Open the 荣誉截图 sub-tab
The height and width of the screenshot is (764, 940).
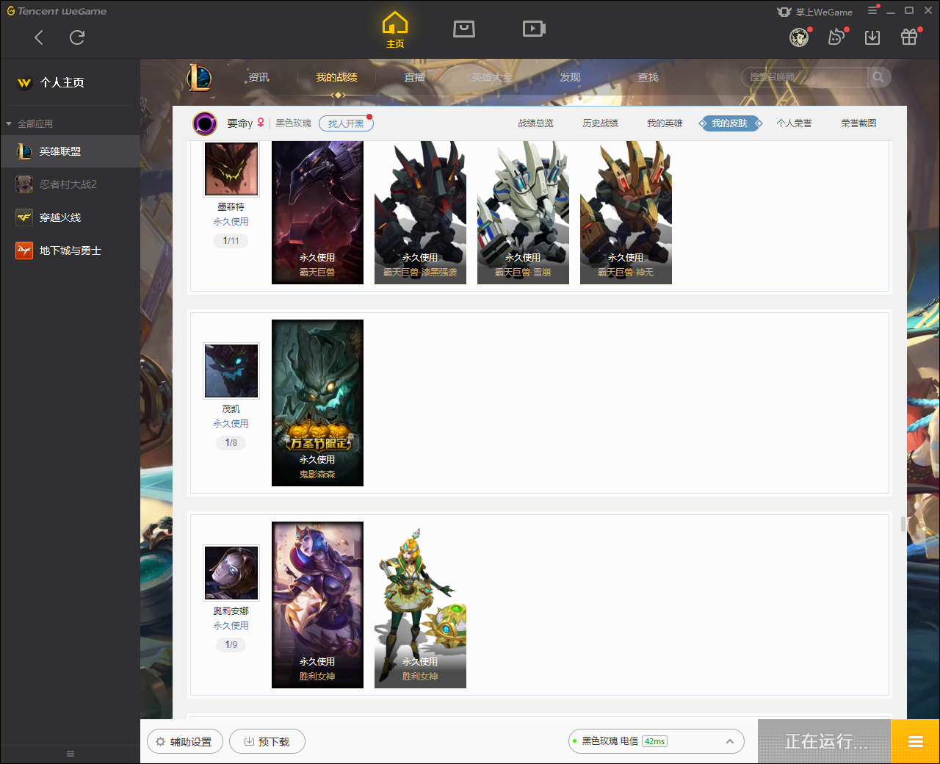[858, 123]
